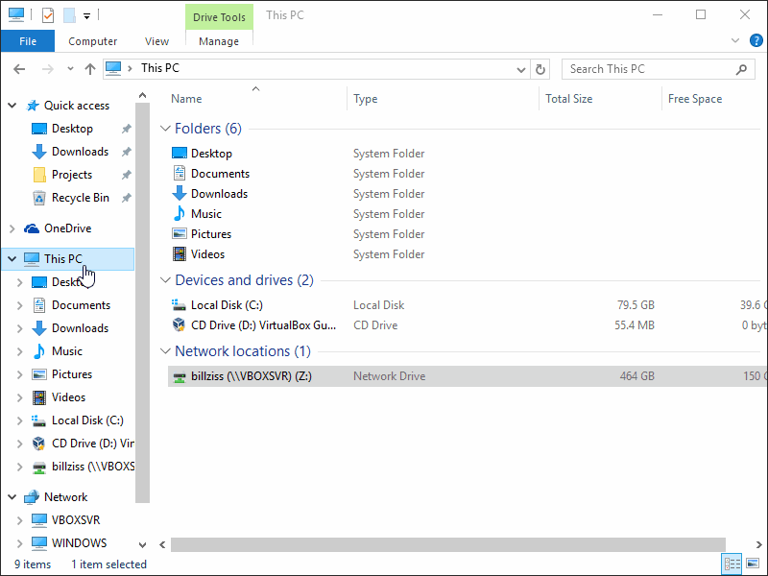The height and width of the screenshot is (576, 768).
Task: Click the Refresh icon beside the address bar
Action: pyautogui.click(x=540, y=68)
